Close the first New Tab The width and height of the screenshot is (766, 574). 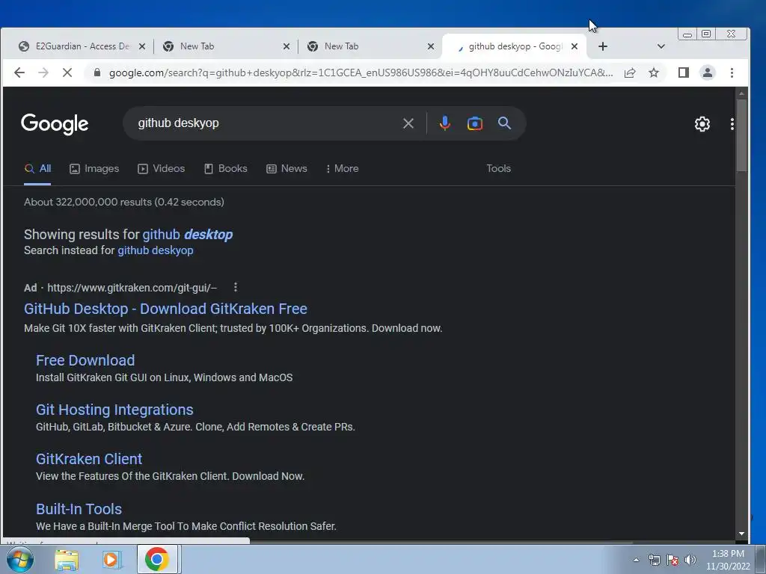(x=287, y=46)
